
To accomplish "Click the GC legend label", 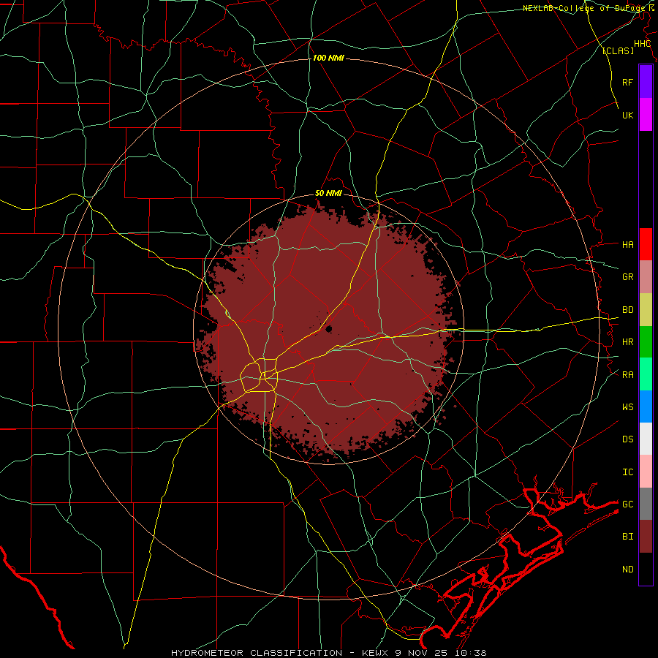I will (x=627, y=504).
